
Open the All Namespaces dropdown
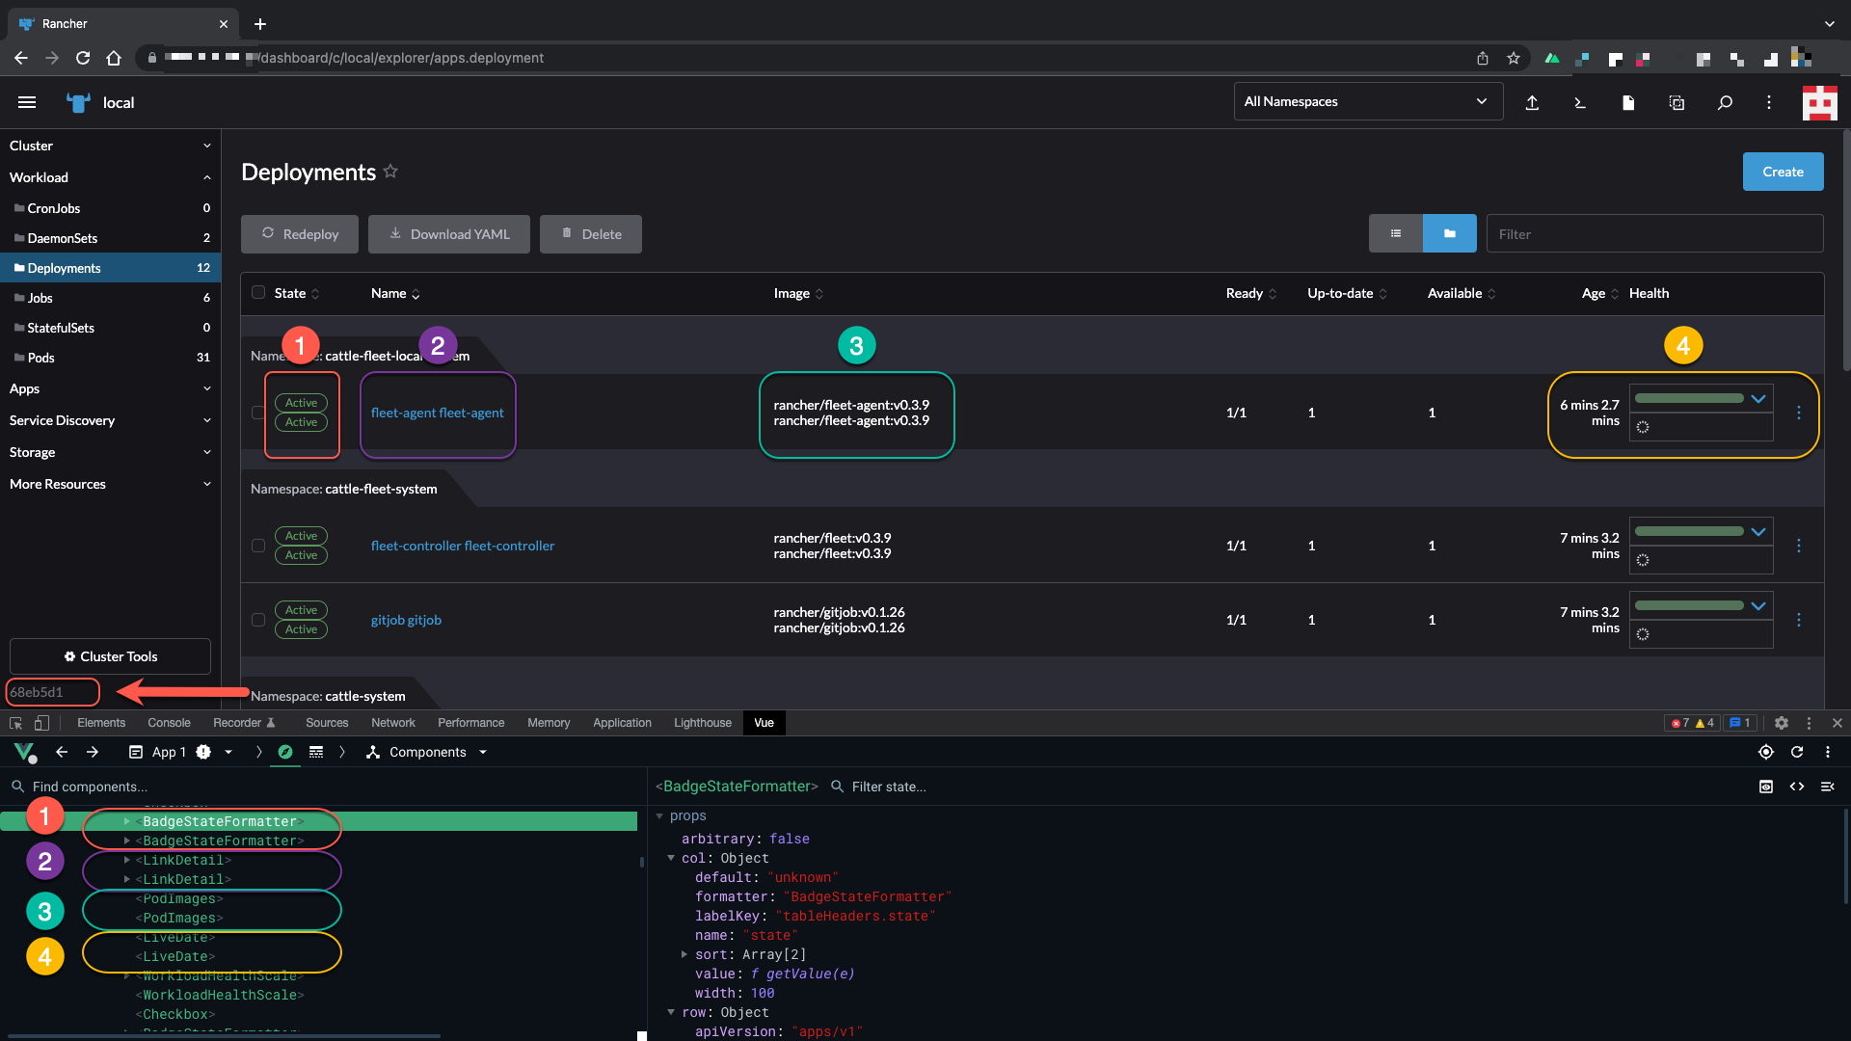click(x=1368, y=101)
